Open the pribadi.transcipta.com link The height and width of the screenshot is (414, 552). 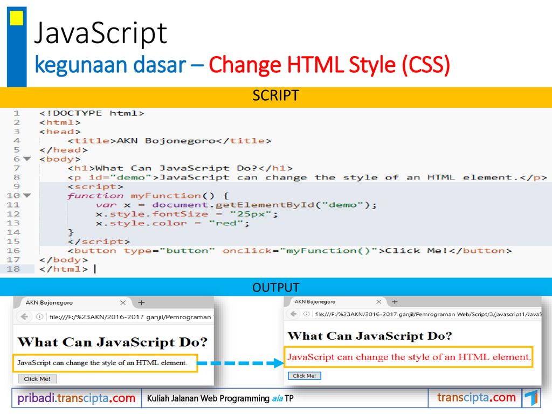(x=77, y=398)
